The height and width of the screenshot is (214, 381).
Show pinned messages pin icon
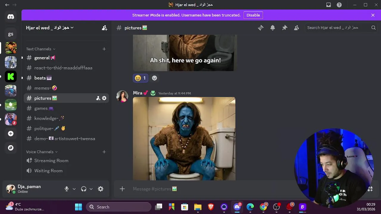[285, 28]
